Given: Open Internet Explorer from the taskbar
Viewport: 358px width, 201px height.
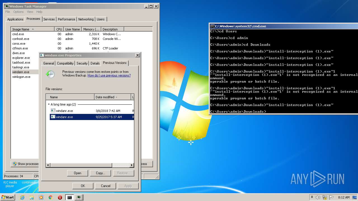Looking at the screenshot, I should [x=22, y=197].
